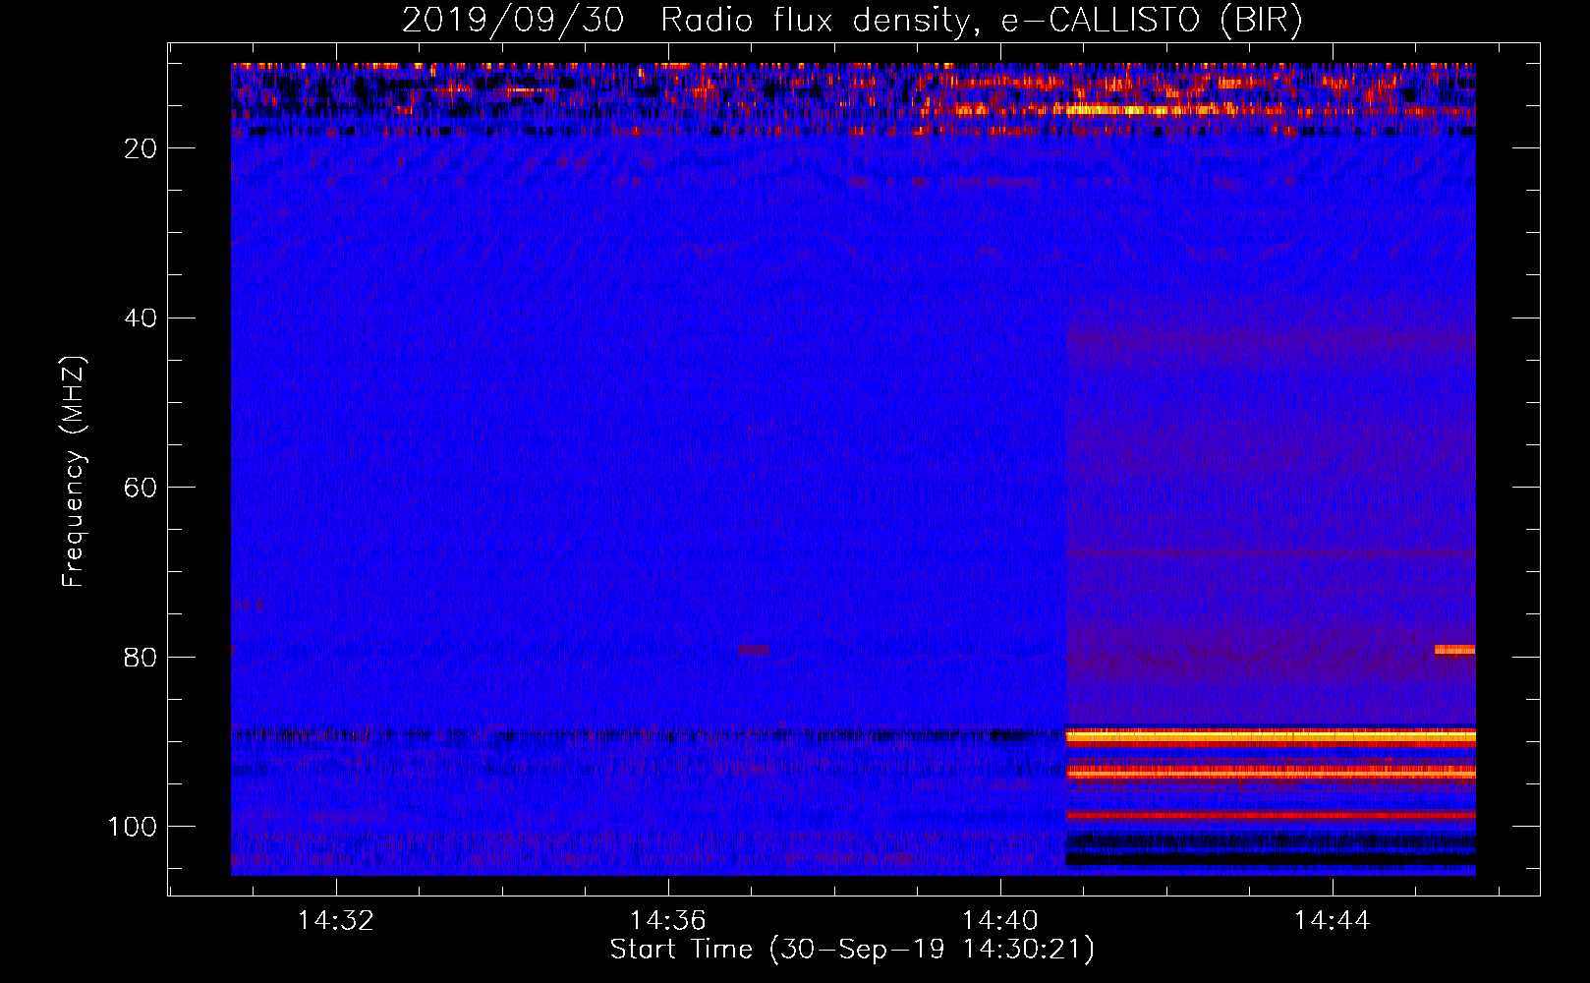The width and height of the screenshot is (1590, 983).
Task: Click the "Frequency (MHZ)" axis label
Action: coord(74,472)
